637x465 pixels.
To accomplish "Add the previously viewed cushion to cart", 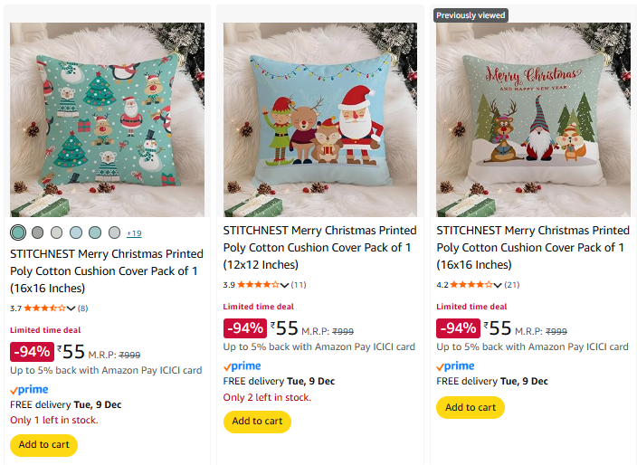I will (x=471, y=408).
